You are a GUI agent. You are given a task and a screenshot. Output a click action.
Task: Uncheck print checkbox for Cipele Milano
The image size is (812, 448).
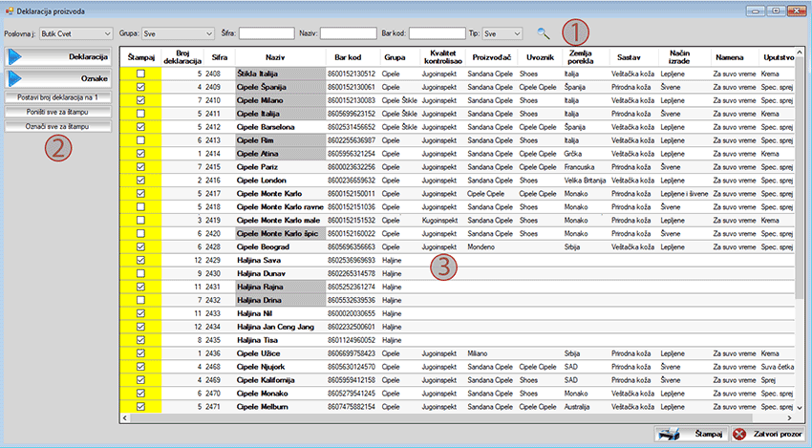point(140,100)
